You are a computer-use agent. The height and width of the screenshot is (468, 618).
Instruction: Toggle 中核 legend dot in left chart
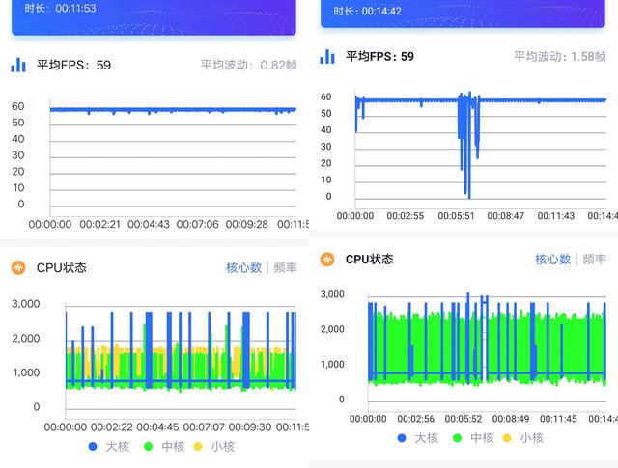[x=148, y=447]
